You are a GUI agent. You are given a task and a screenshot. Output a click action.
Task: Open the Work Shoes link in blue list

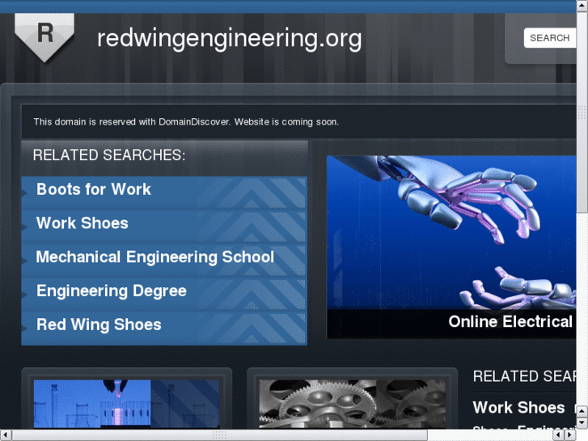click(82, 223)
